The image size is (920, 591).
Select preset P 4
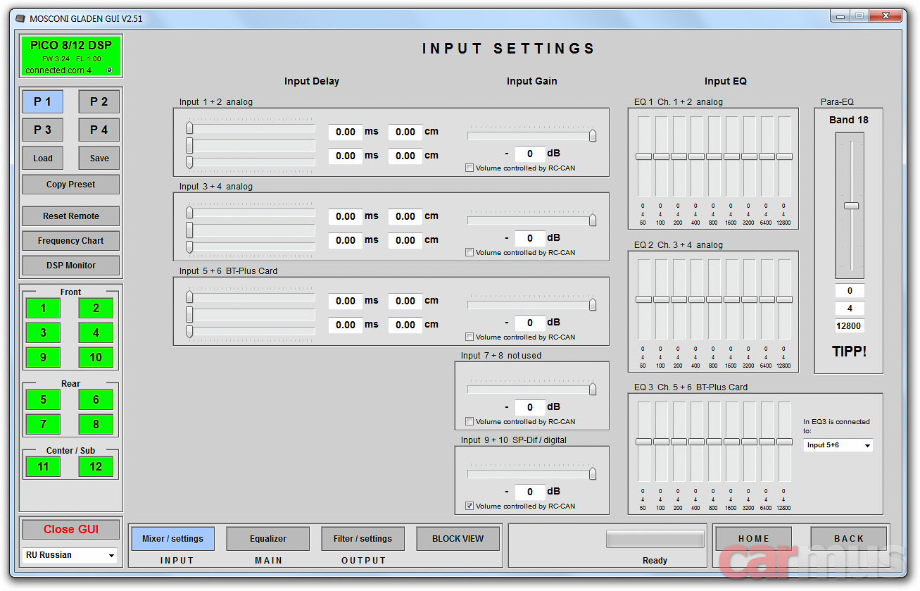[99, 130]
